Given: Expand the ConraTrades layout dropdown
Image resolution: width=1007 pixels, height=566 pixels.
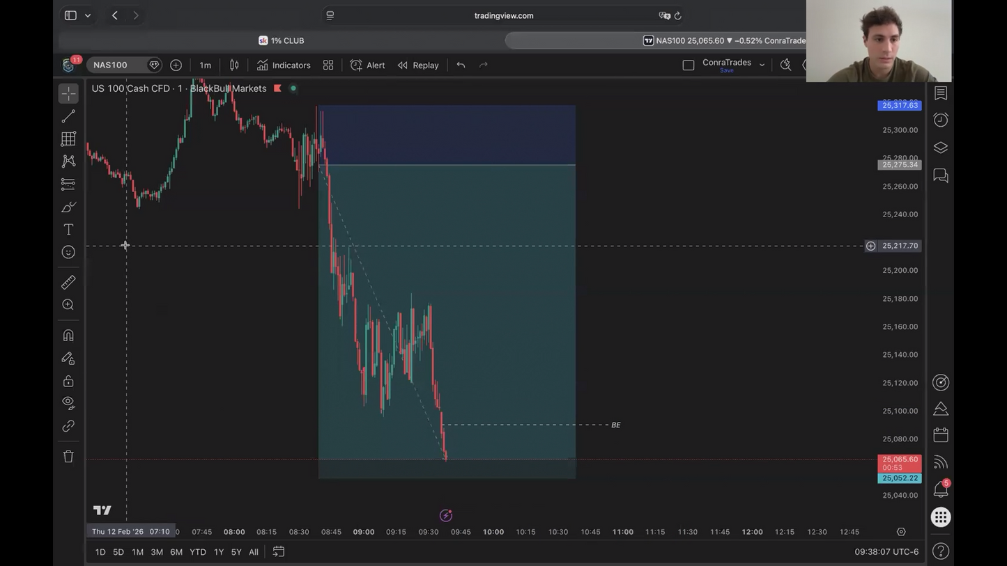Looking at the screenshot, I should pos(762,65).
